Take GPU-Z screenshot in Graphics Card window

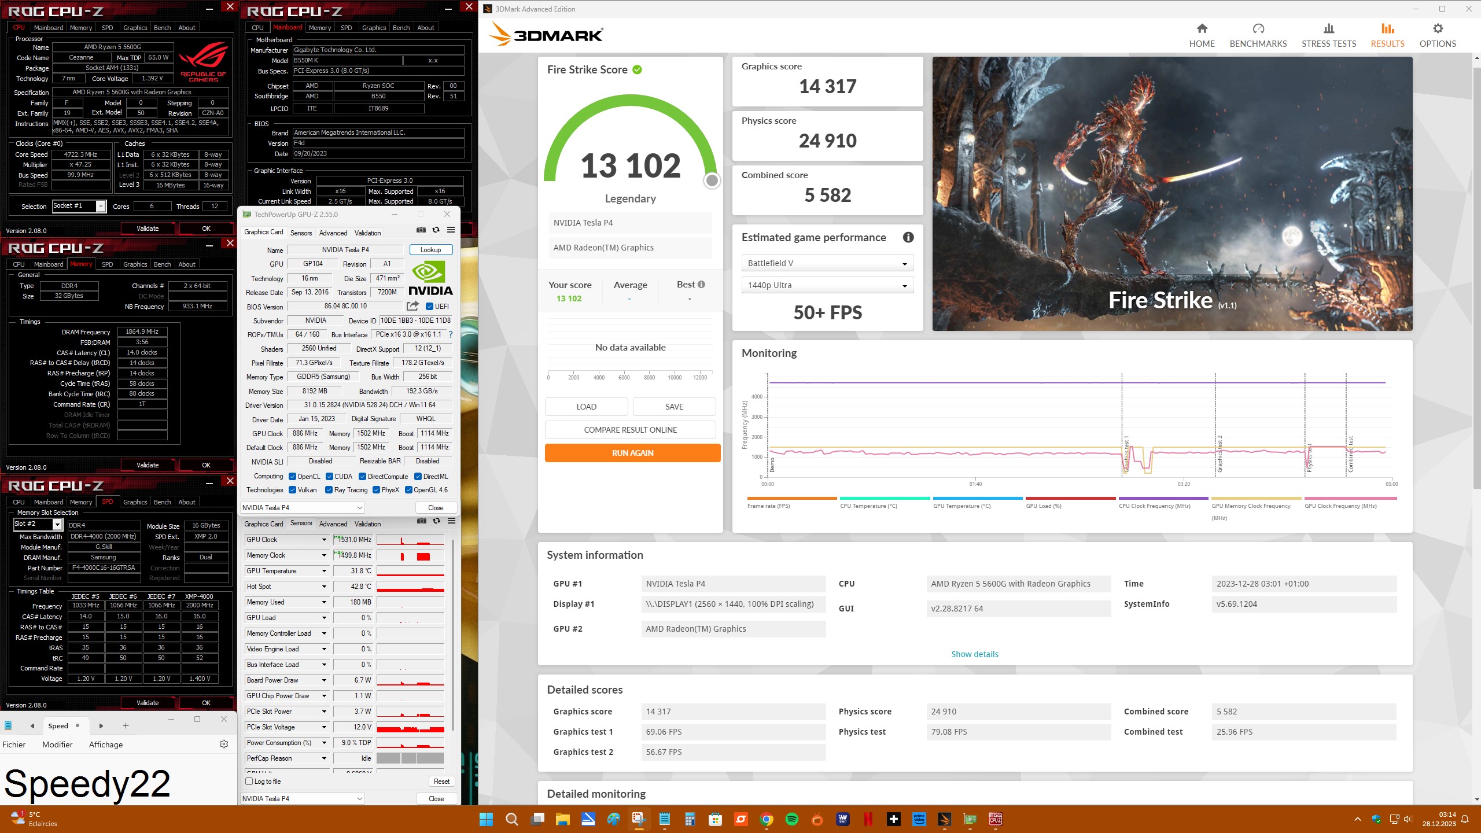421,230
